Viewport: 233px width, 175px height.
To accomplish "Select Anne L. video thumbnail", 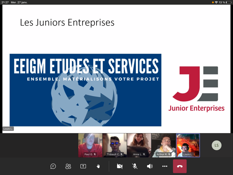I will [139, 145].
